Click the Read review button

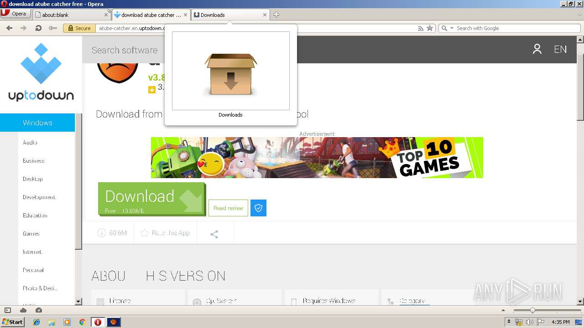coord(228,208)
